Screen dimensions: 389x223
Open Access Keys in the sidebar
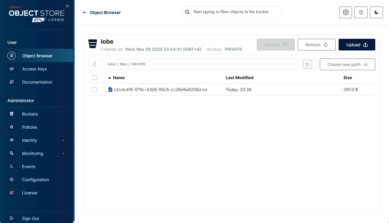(x=34, y=69)
